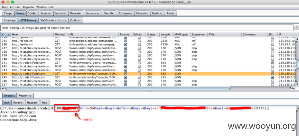This screenshot has height=136, width=299.
Task: Switch to the Spider tab
Action: pos(32,13)
